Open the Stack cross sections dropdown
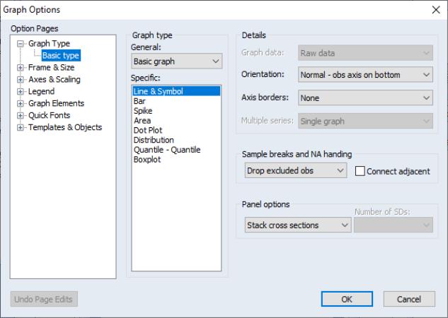Image resolution: width=448 pixels, height=318 pixels. [x=298, y=225]
